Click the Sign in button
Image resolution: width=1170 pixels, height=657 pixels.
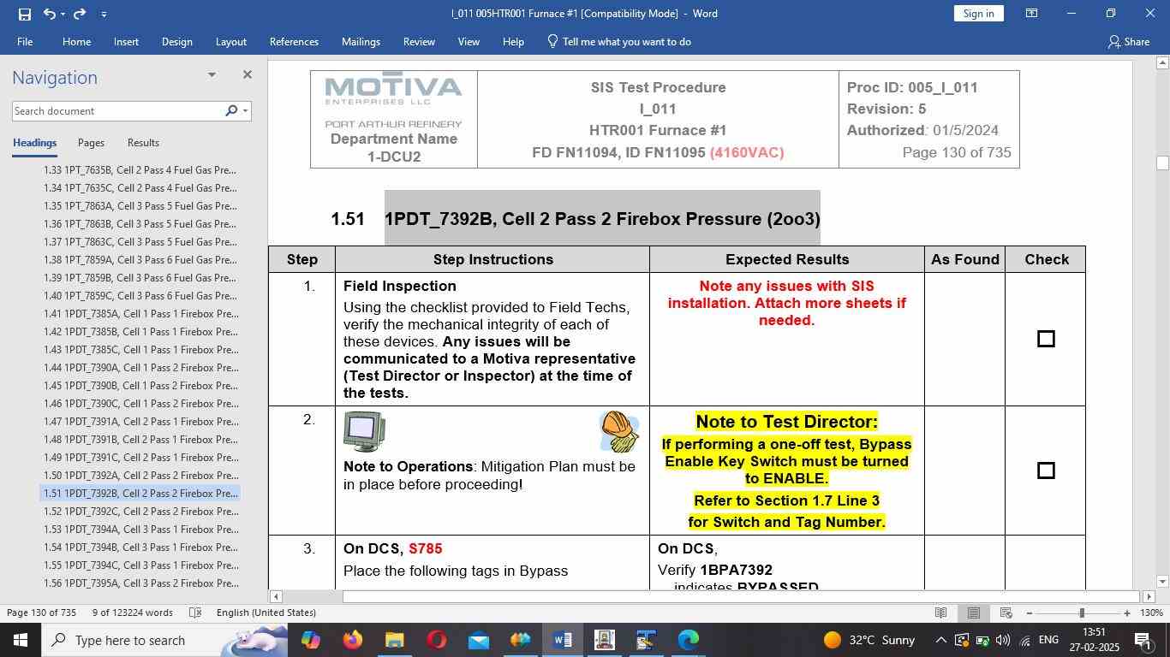pyautogui.click(x=978, y=14)
